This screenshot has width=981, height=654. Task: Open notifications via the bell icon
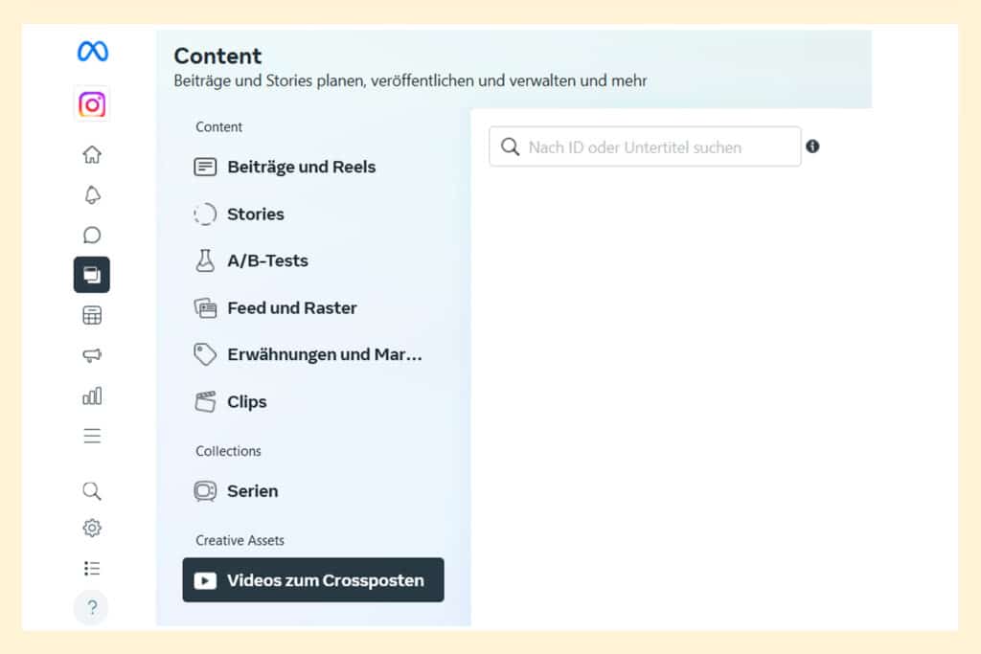pyautogui.click(x=91, y=193)
